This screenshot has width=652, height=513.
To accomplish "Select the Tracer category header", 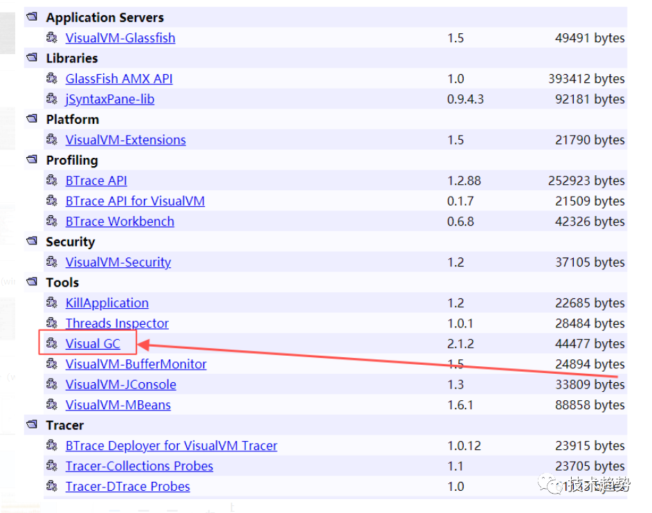I will pos(64,425).
